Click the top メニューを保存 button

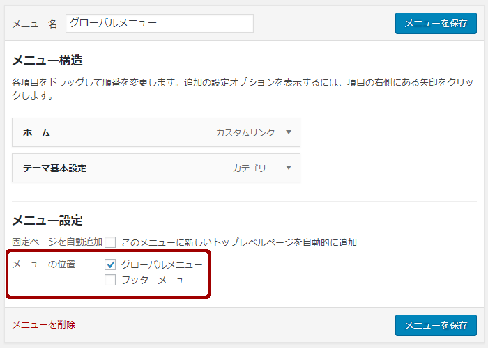coord(436,23)
